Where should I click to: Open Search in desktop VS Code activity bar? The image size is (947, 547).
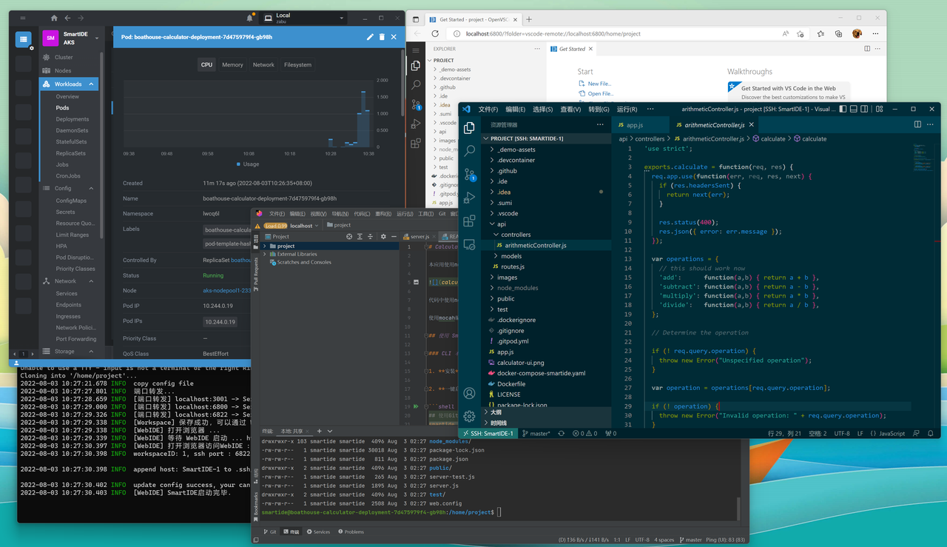point(469,151)
